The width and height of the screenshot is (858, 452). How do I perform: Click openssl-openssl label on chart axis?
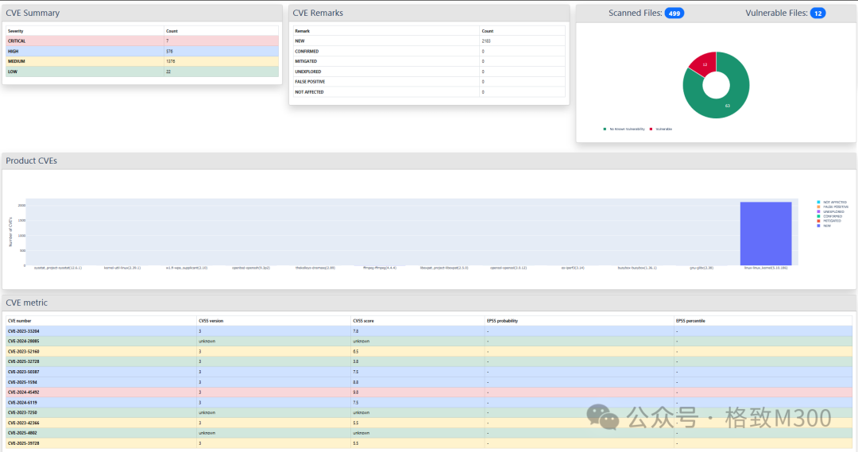coord(508,268)
